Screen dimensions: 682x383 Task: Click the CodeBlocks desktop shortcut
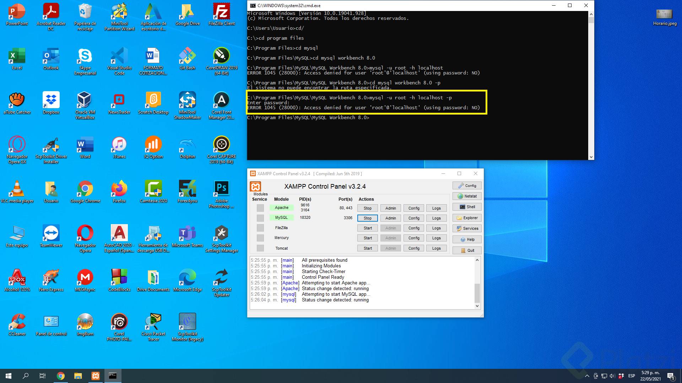point(119,281)
